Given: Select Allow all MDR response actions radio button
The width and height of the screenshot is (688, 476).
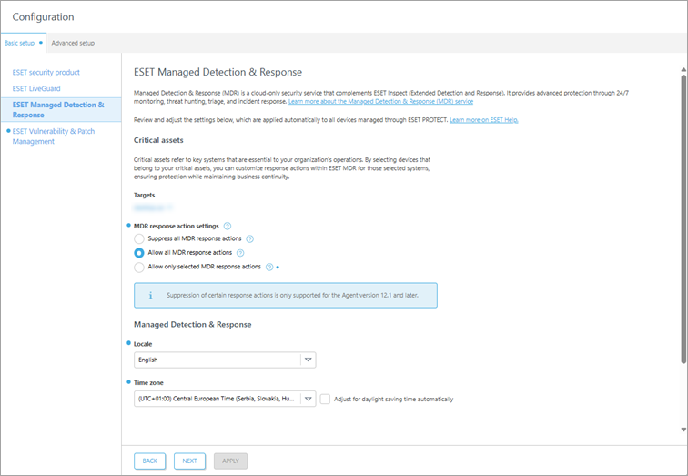Looking at the screenshot, I should [x=139, y=253].
